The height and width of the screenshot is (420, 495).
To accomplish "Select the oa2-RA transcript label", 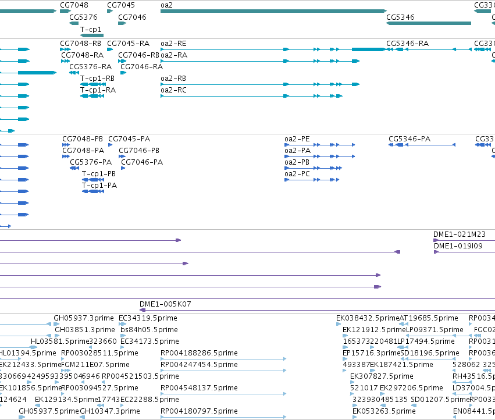I will (x=174, y=55).
